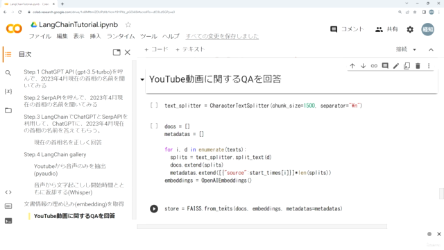This screenshot has width=444, height=250.
Task: Go to 音声から文字起こしし entry in contents
Action: point(79,188)
